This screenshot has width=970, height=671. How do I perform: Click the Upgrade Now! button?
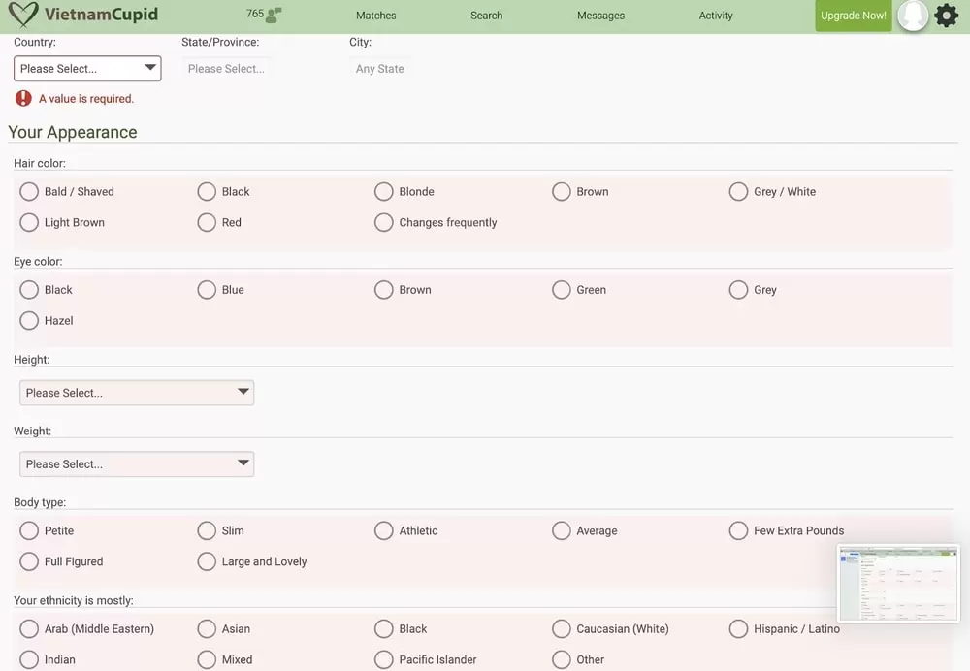coord(853,16)
